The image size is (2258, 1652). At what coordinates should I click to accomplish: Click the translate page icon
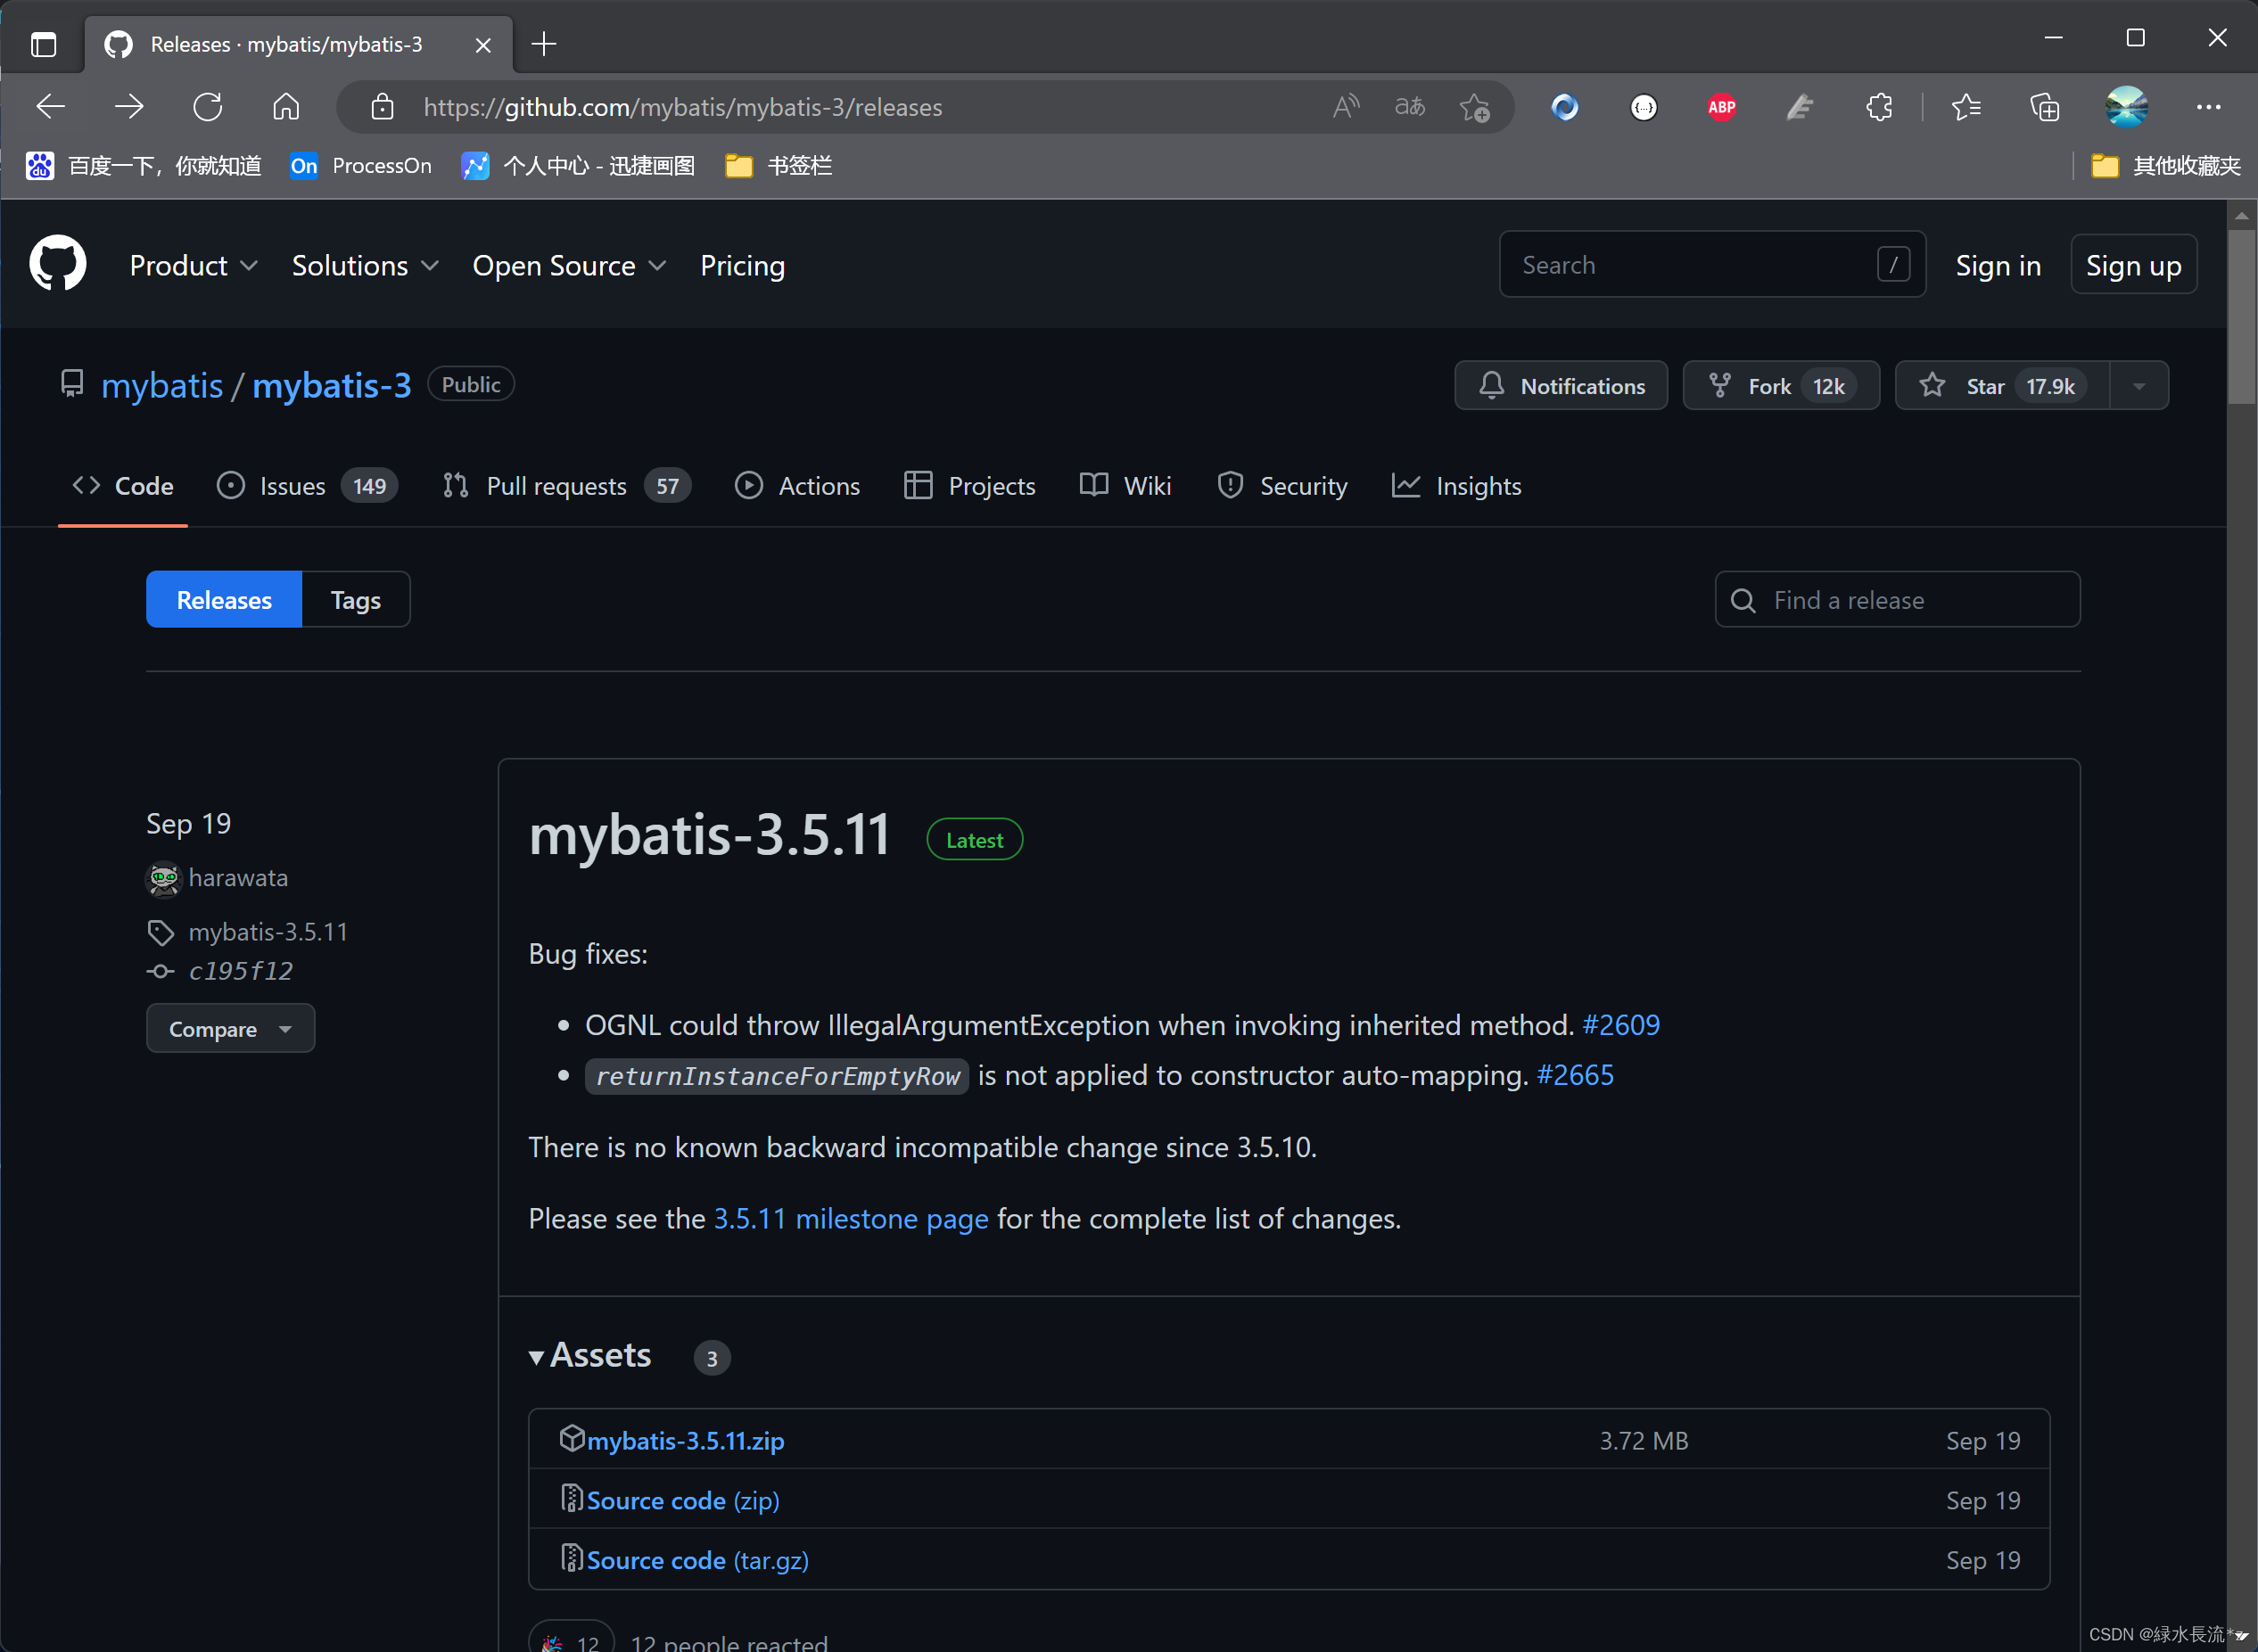pyautogui.click(x=1410, y=107)
